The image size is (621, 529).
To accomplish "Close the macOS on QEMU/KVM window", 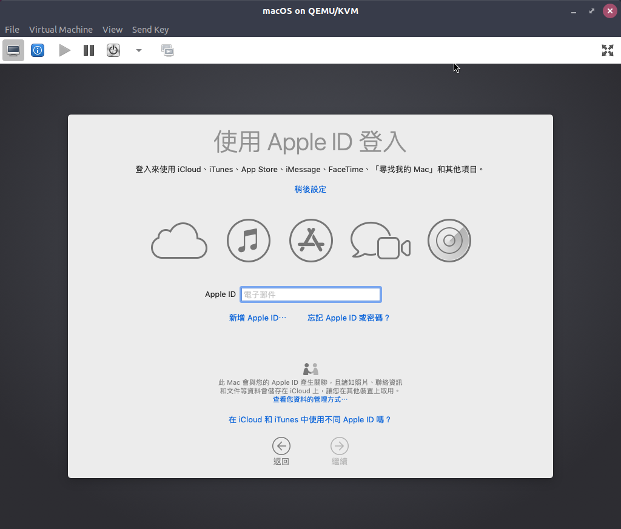I will point(610,11).
